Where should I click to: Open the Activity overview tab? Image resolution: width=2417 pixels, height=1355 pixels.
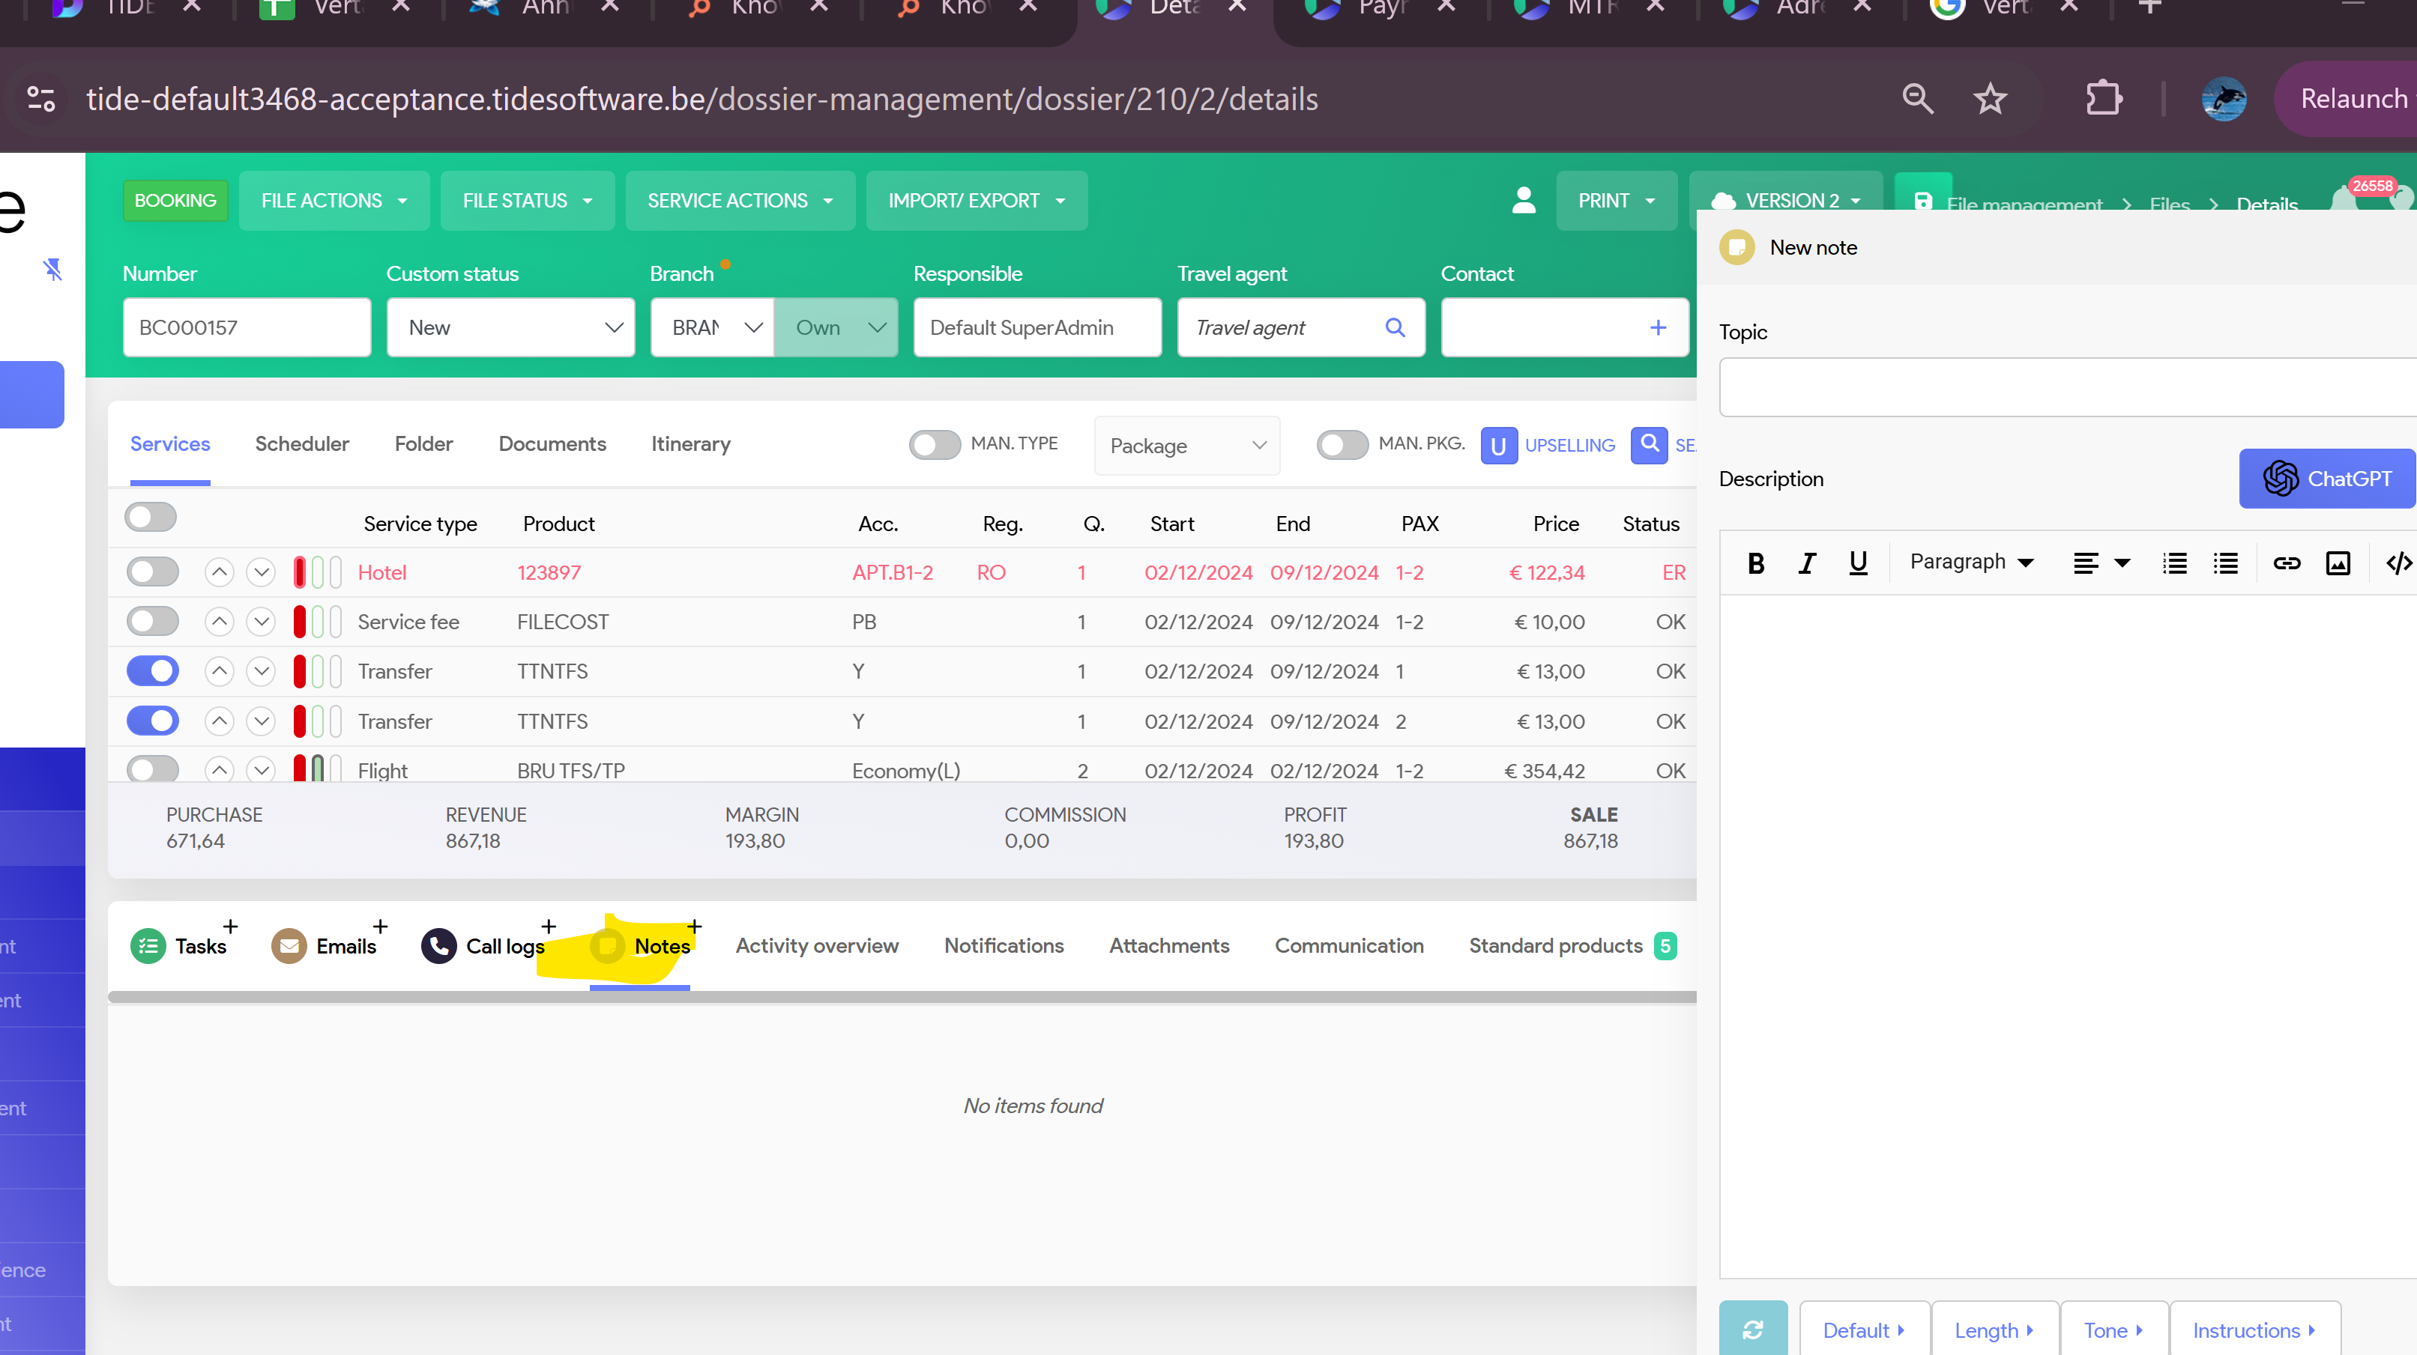coord(816,945)
